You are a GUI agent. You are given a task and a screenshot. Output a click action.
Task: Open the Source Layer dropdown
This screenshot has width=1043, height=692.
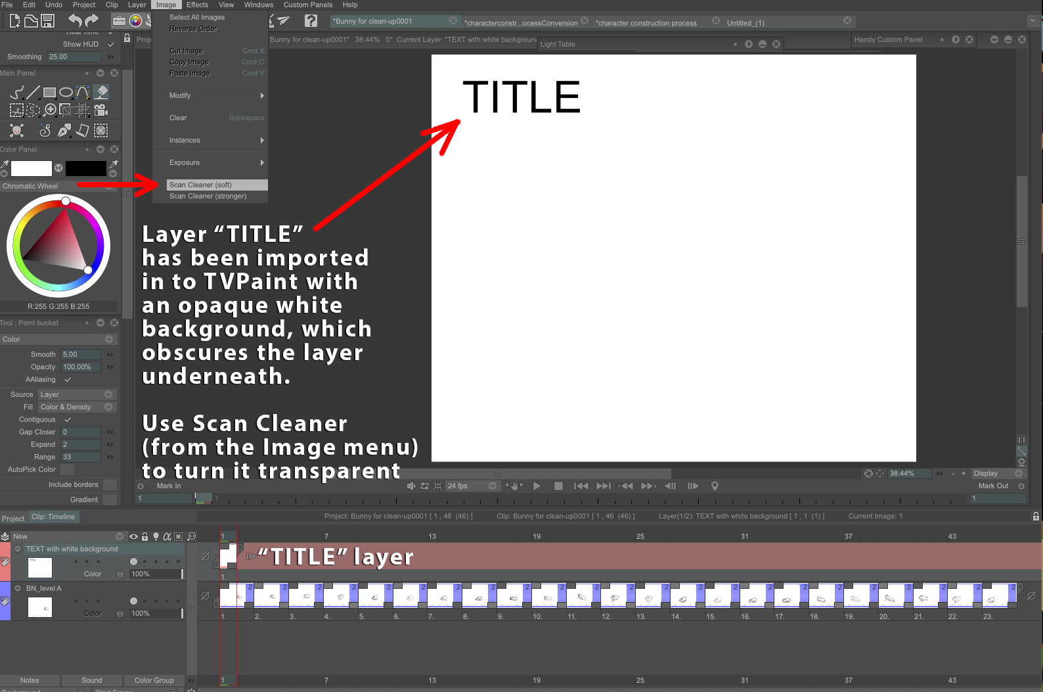click(77, 394)
